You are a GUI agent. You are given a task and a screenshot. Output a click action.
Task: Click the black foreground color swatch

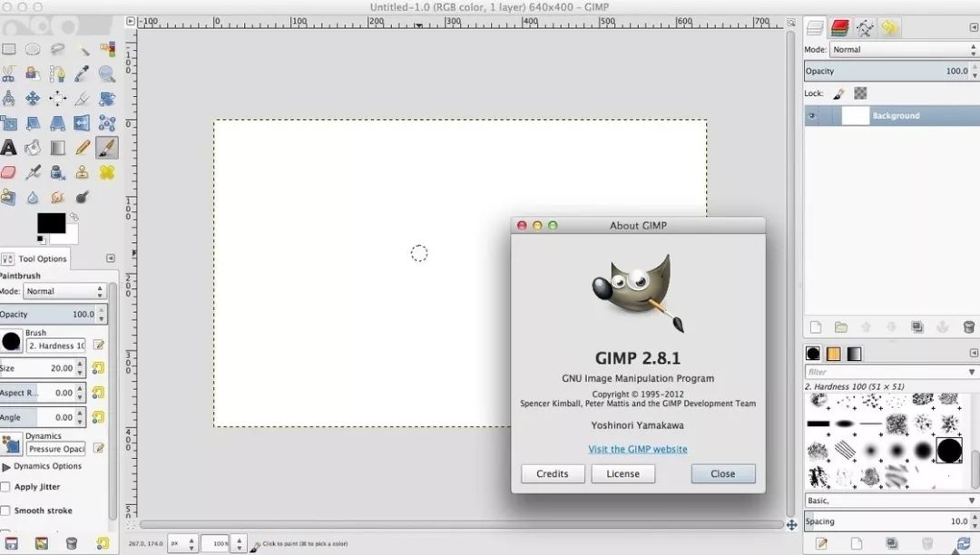[x=50, y=223]
